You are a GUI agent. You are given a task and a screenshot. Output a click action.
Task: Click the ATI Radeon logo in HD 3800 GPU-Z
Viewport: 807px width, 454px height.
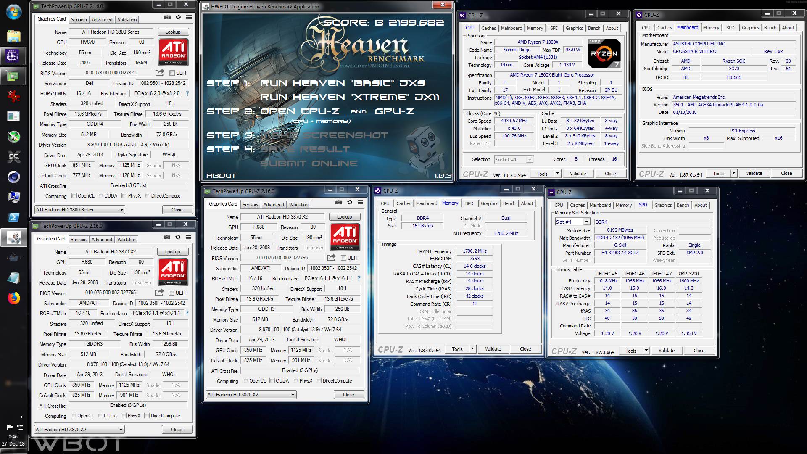coord(174,52)
